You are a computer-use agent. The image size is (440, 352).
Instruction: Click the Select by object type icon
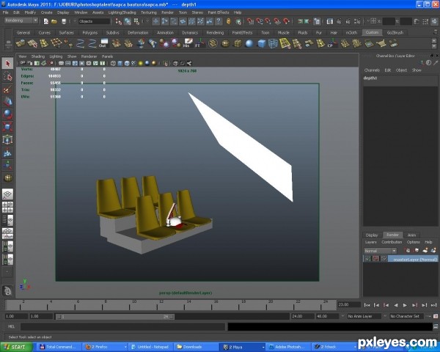pos(128,21)
